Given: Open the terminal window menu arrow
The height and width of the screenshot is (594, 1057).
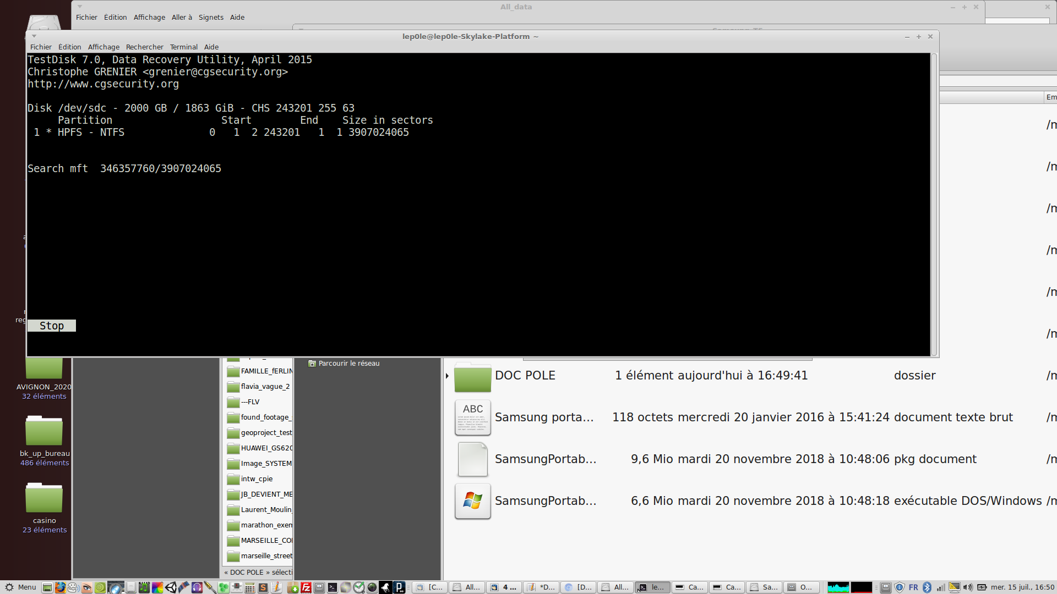Looking at the screenshot, I should pos(34,36).
